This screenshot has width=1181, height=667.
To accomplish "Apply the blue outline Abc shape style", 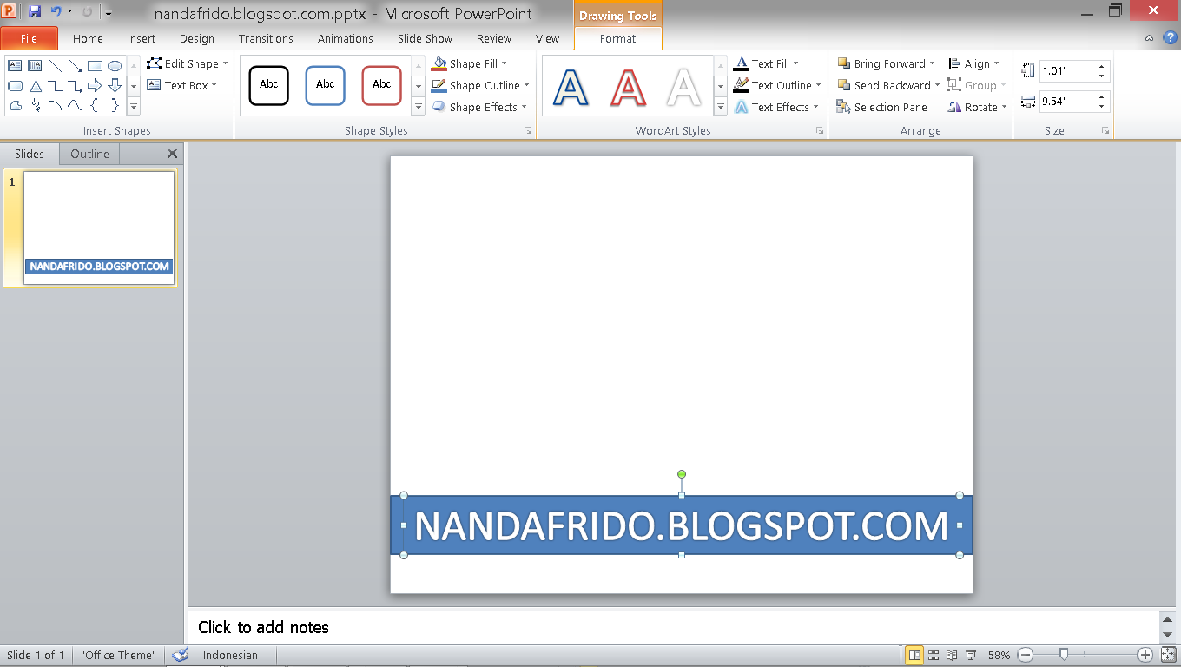I will click(326, 85).
